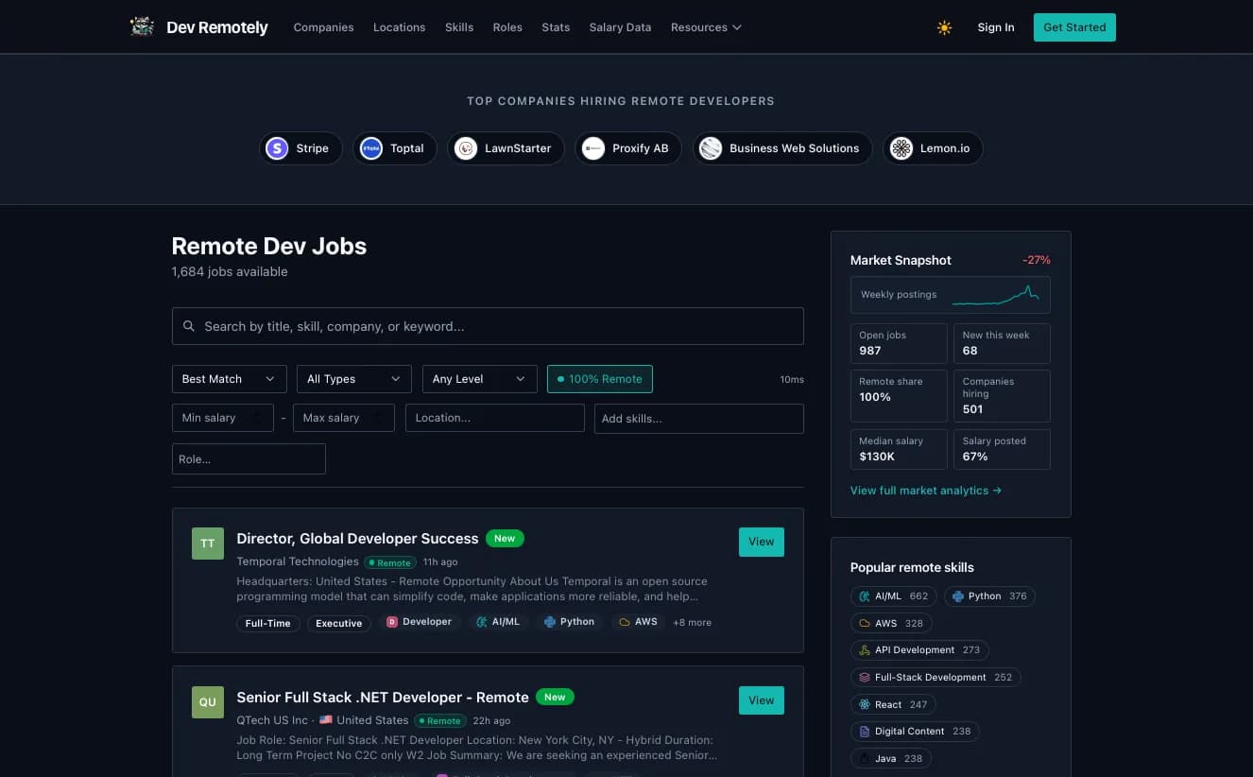1253x777 pixels.
Task: Click the Dev Remotely logo icon
Action: 142,26
